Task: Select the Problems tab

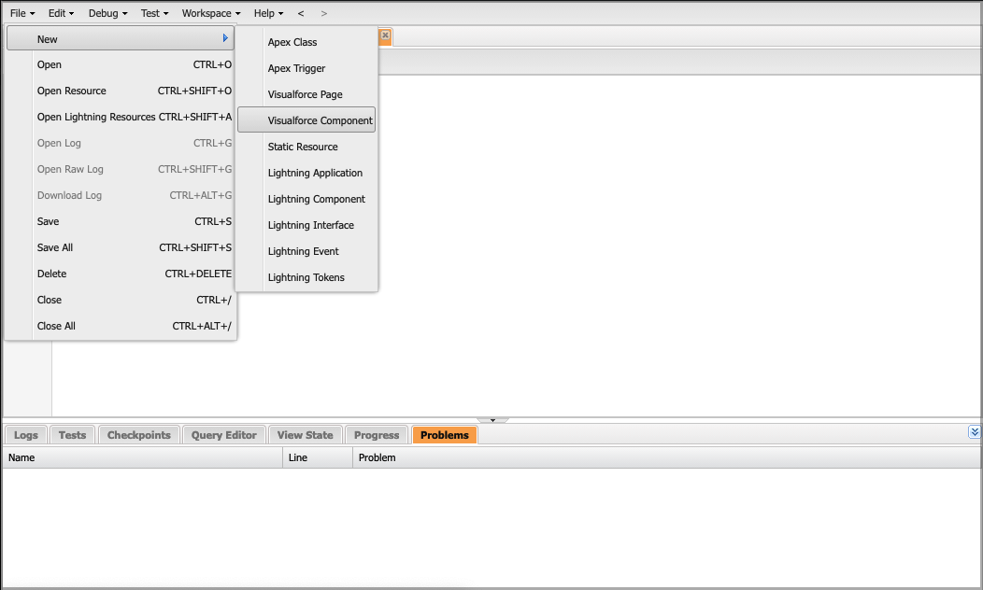Action: pyautogui.click(x=445, y=435)
